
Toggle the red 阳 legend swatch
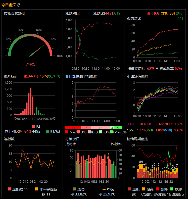34,126
